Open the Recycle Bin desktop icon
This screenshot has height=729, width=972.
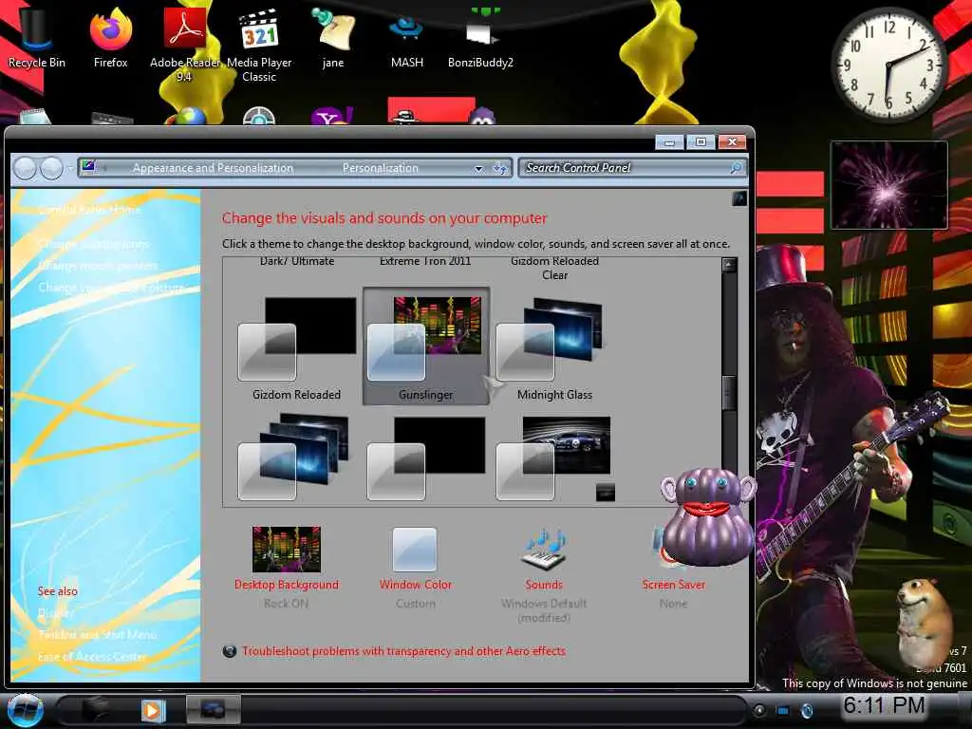coord(36,37)
